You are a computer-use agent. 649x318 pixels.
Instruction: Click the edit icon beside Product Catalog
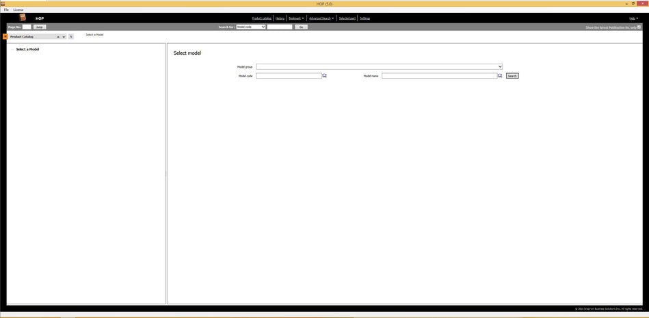click(70, 37)
